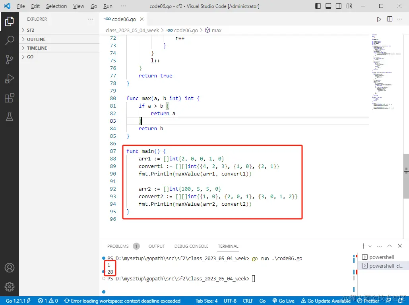The height and width of the screenshot is (305, 409).
Task: Toggle Primary Side Bar layout icon
Action: tap(318, 6)
